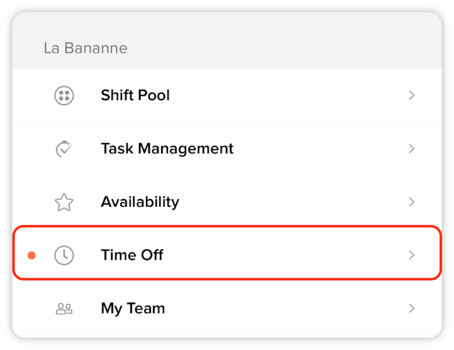Screen dimensions: 454x350
Task: Go to the Availability label
Action: (140, 202)
